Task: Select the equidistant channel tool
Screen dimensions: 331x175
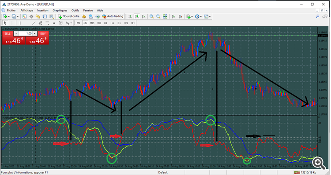Action: [x=41, y=23]
